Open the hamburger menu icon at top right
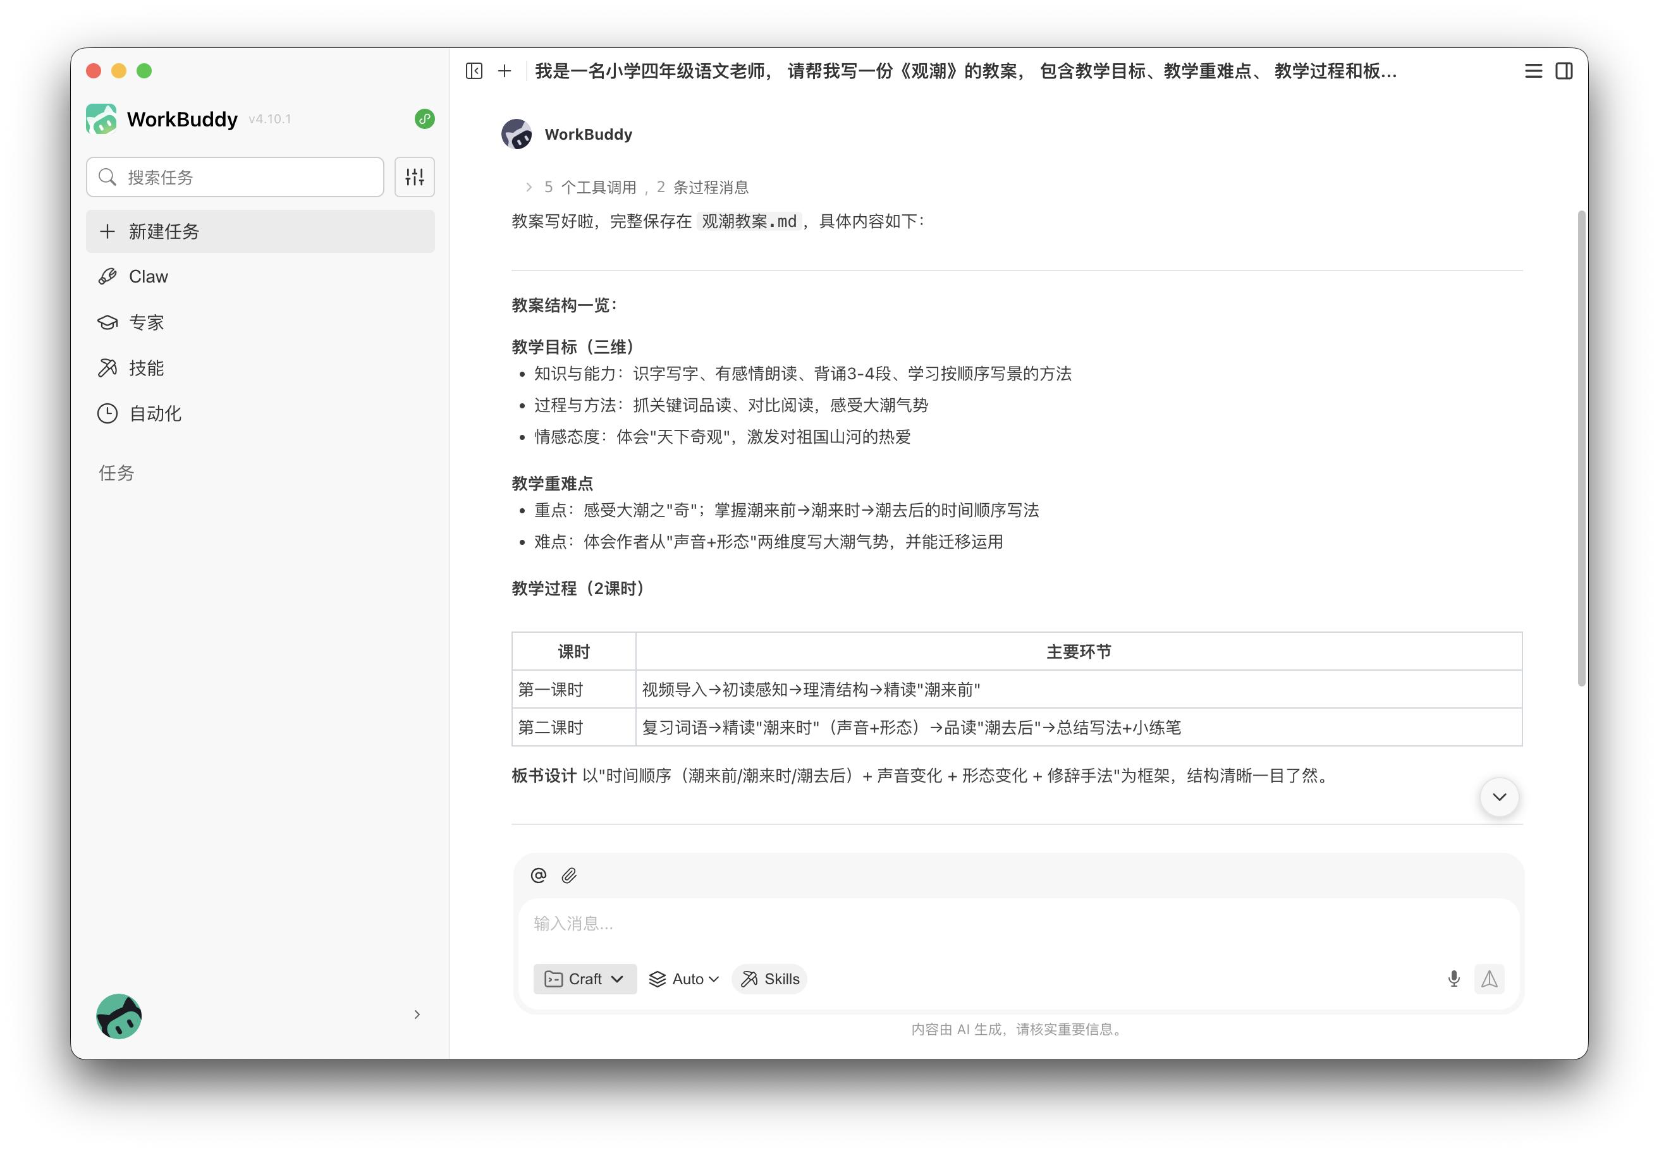1659x1153 pixels. [x=1533, y=71]
